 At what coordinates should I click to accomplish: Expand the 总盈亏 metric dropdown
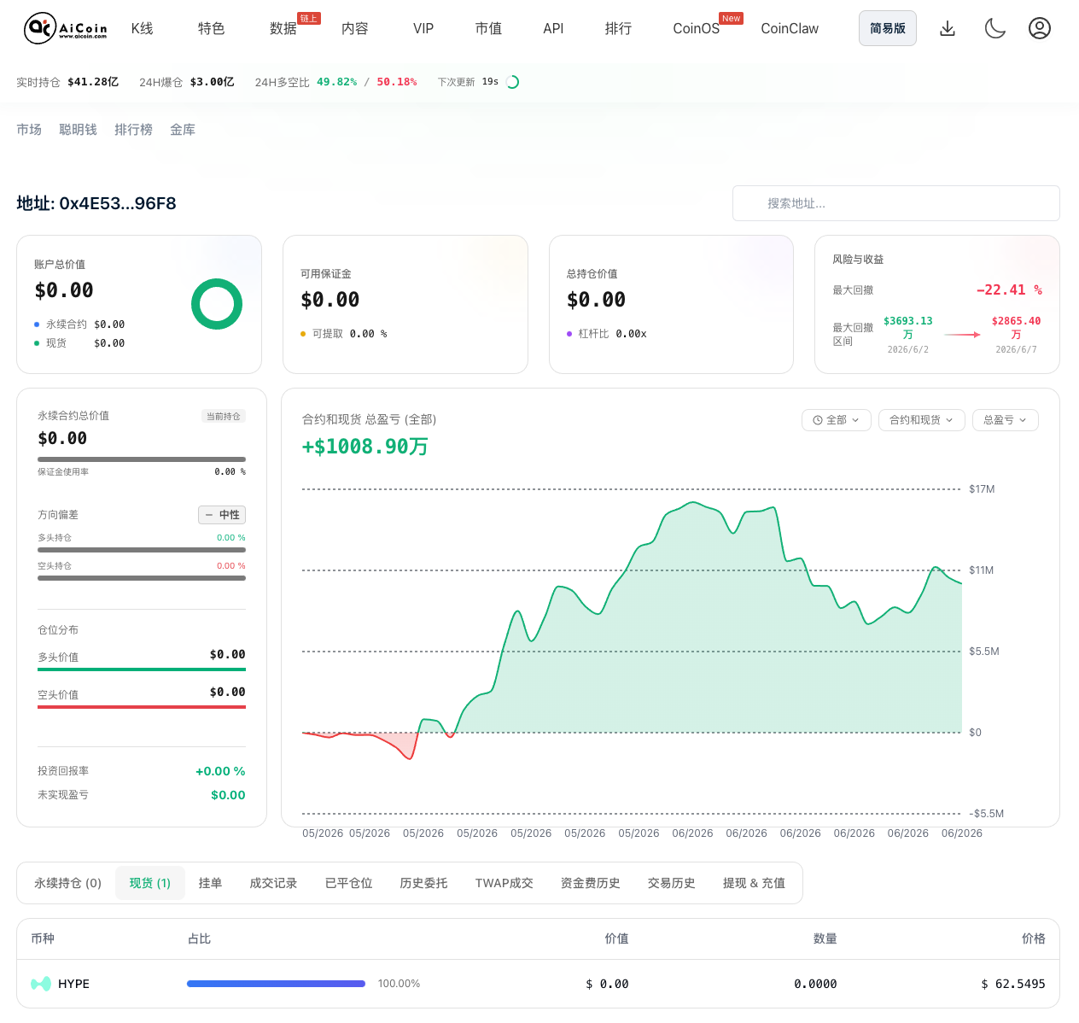(1006, 420)
